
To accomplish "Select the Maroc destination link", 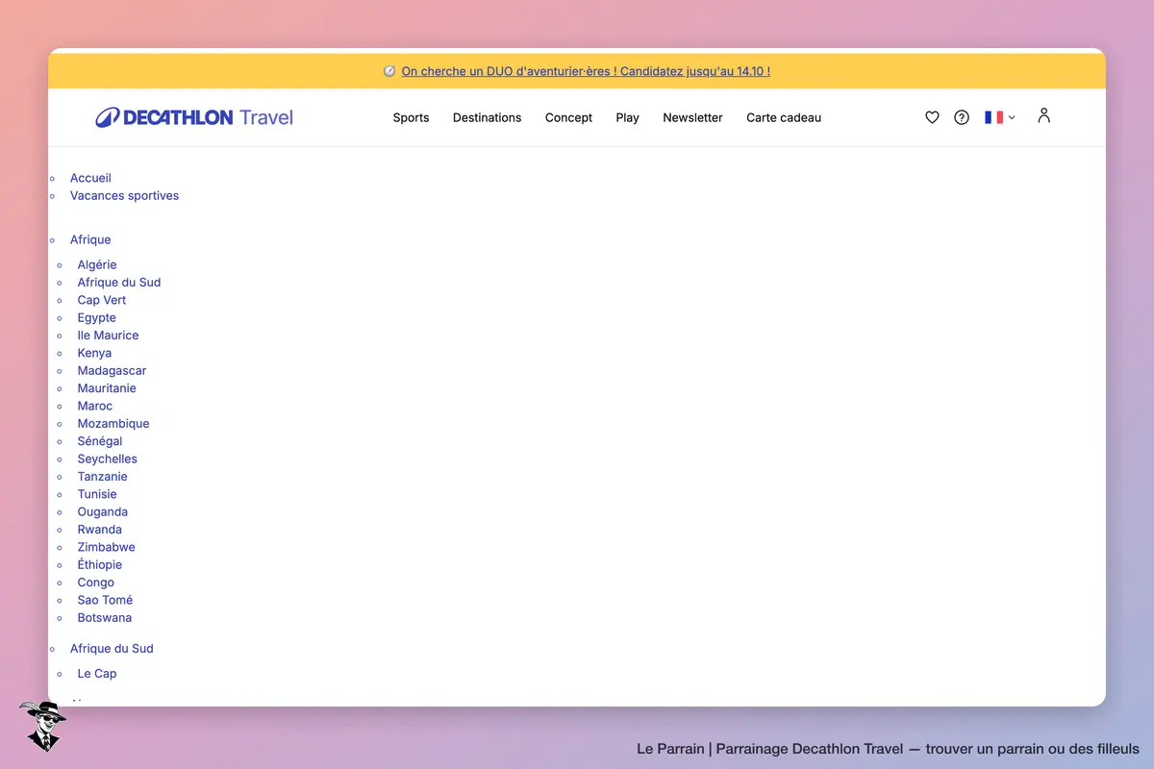I will click(x=95, y=406).
